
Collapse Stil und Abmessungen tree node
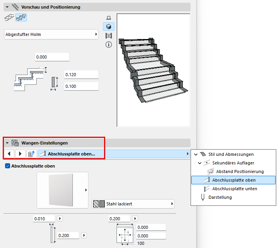[196, 154]
